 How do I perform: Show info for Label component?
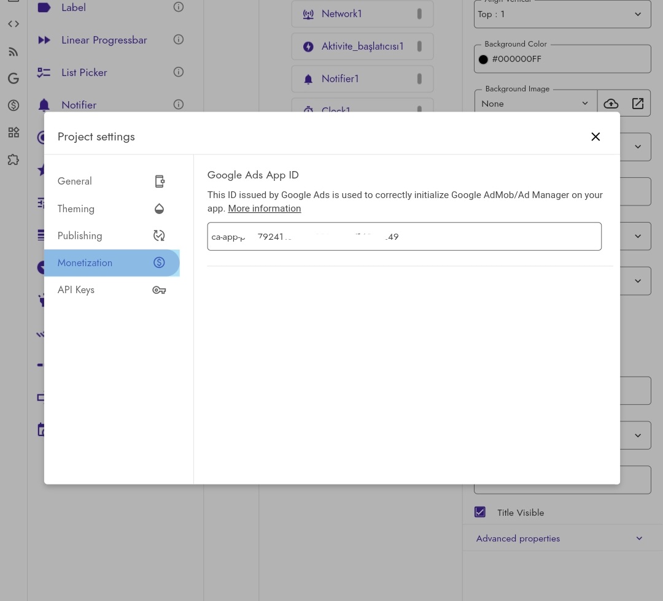click(179, 7)
